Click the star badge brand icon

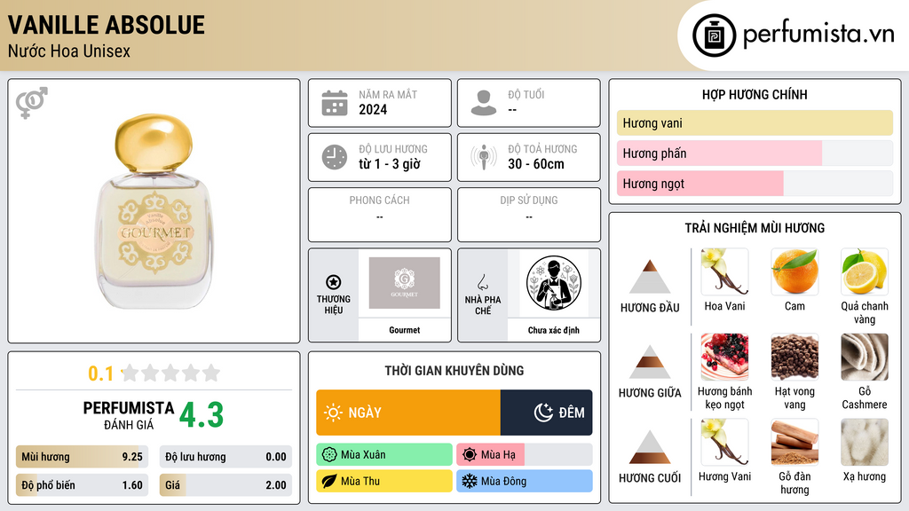coord(334,282)
